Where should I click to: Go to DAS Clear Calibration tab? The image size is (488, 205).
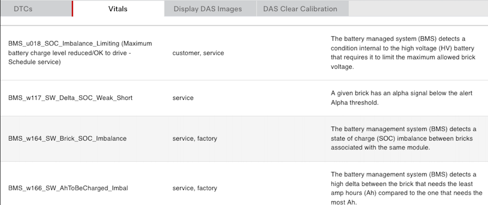300,9
